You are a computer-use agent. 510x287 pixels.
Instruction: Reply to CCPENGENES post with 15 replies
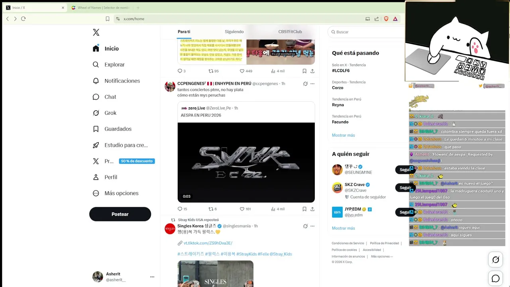(x=182, y=209)
